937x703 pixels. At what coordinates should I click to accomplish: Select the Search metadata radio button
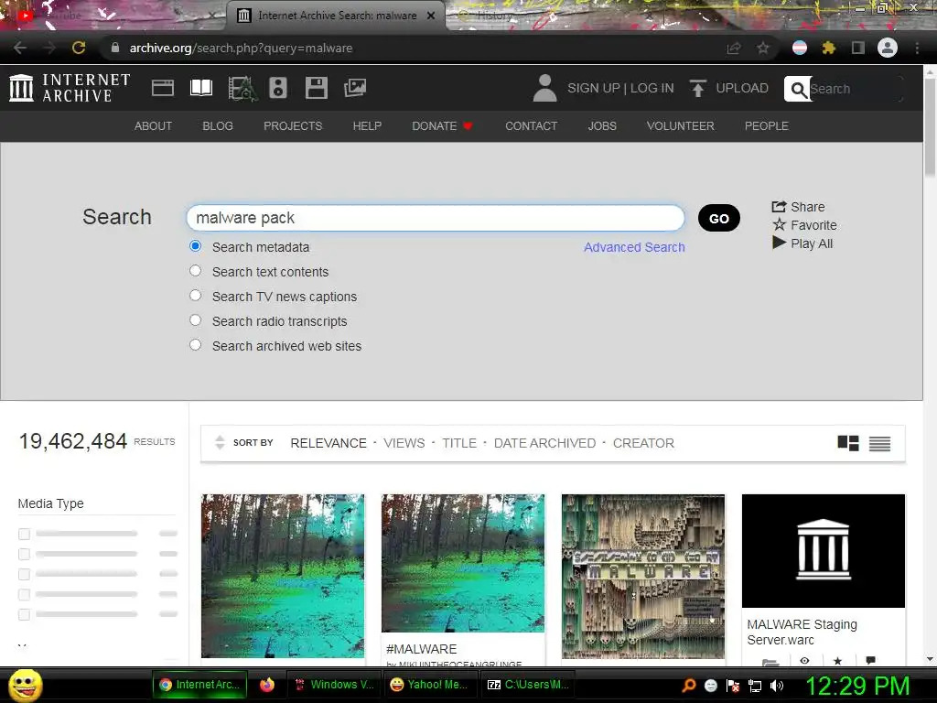pyautogui.click(x=196, y=245)
